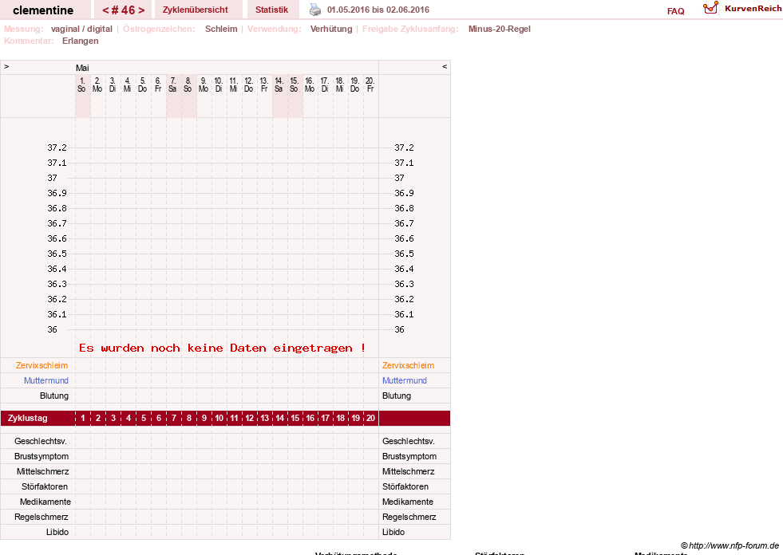Click the right Libido row label

pos(393,532)
